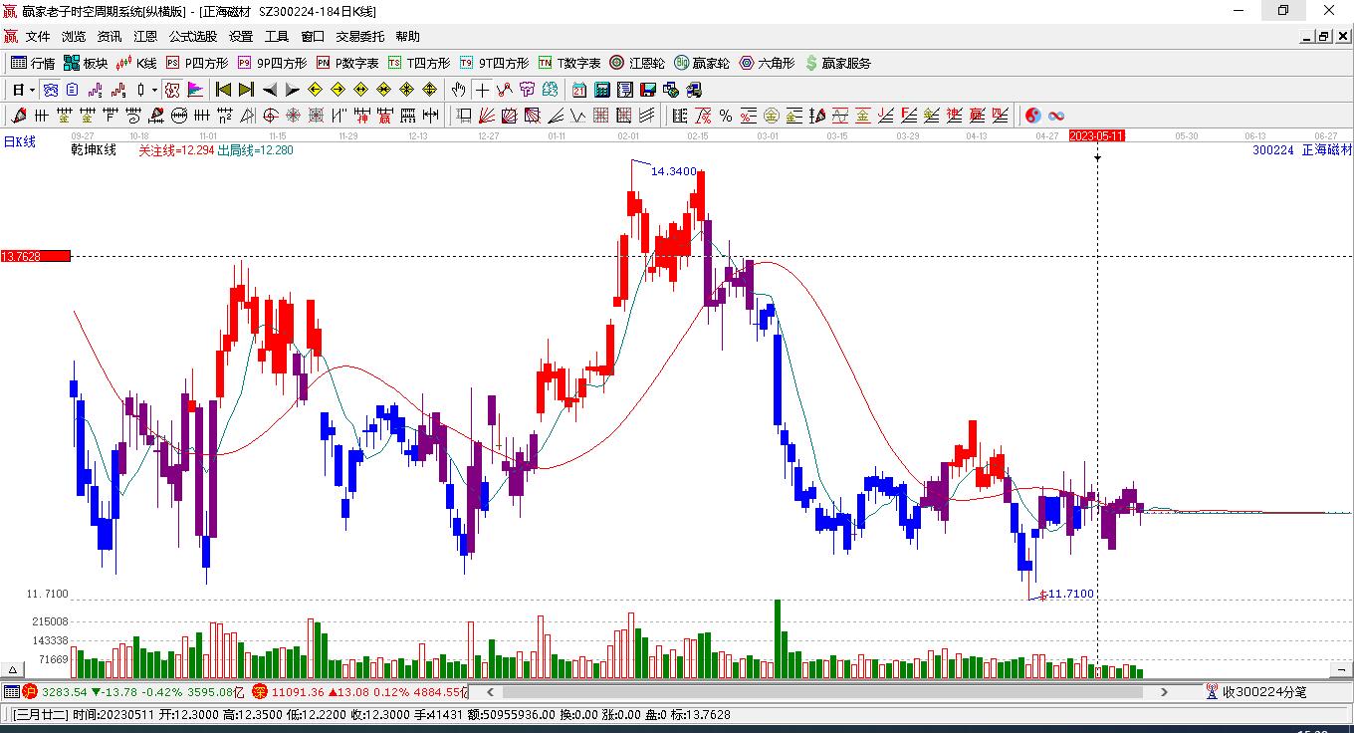Restore the inner MDI child window
1354x733 pixels.
1324,36
